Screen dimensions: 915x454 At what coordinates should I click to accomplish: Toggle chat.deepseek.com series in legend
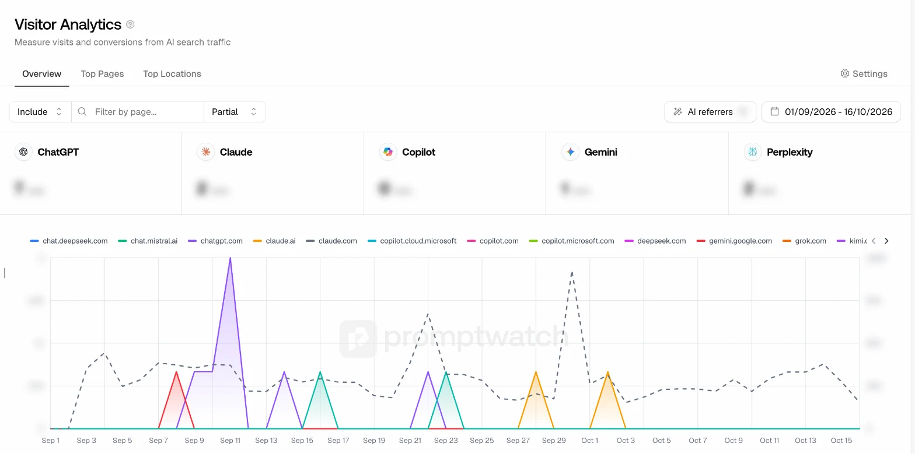69,241
